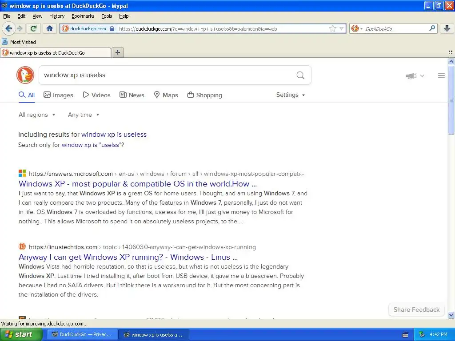Open the History menu
This screenshot has width=455, height=341.
[x=56, y=16]
